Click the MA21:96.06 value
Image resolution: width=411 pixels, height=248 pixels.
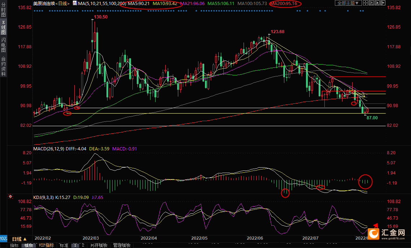(192, 3)
